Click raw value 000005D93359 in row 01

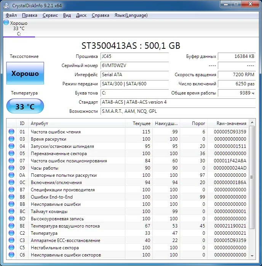[x=230, y=131]
